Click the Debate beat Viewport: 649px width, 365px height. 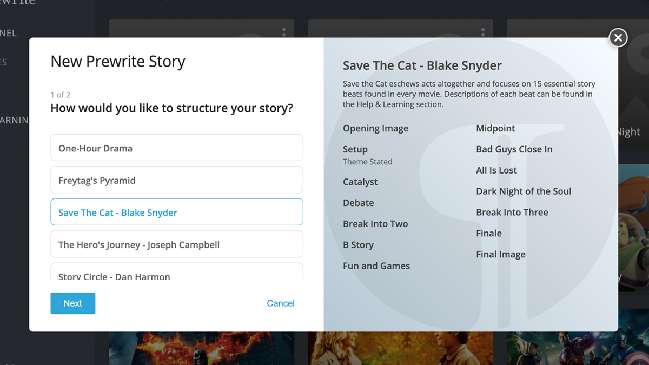point(359,203)
